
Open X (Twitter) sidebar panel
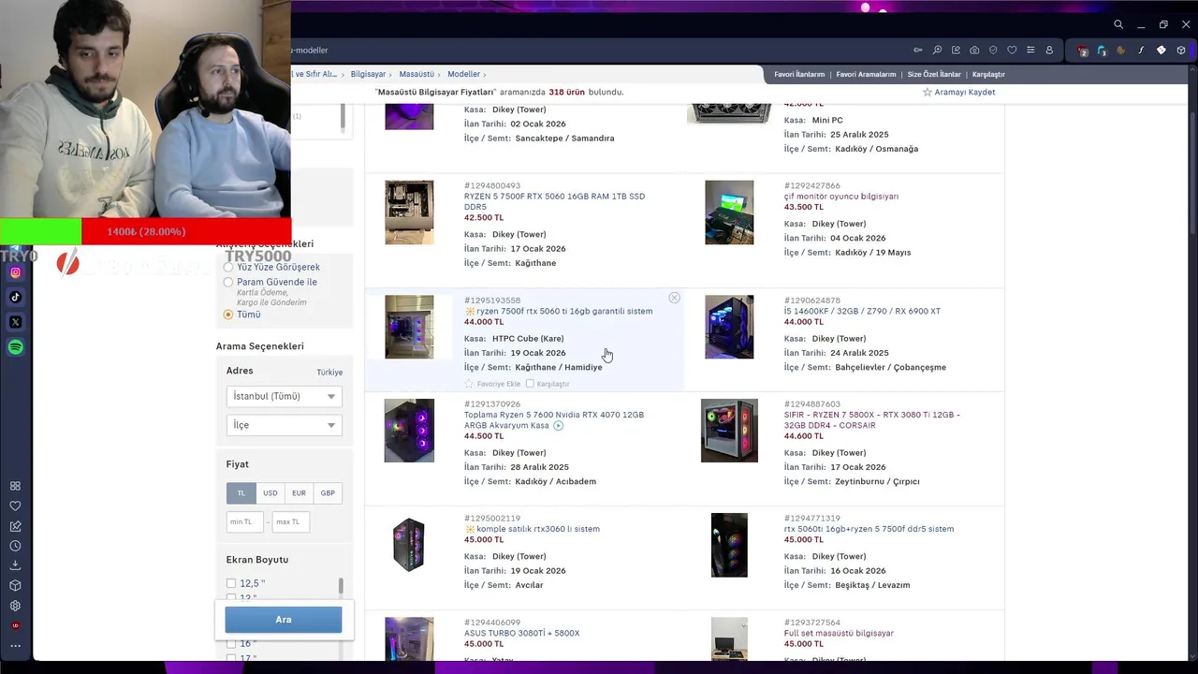click(x=15, y=322)
